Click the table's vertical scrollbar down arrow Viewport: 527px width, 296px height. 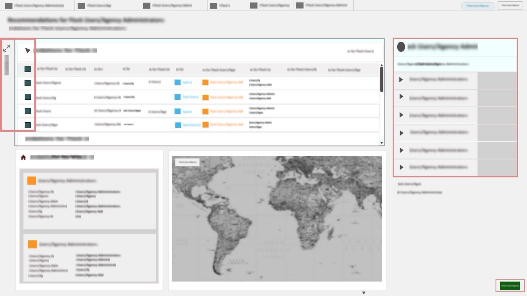[382, 143]
